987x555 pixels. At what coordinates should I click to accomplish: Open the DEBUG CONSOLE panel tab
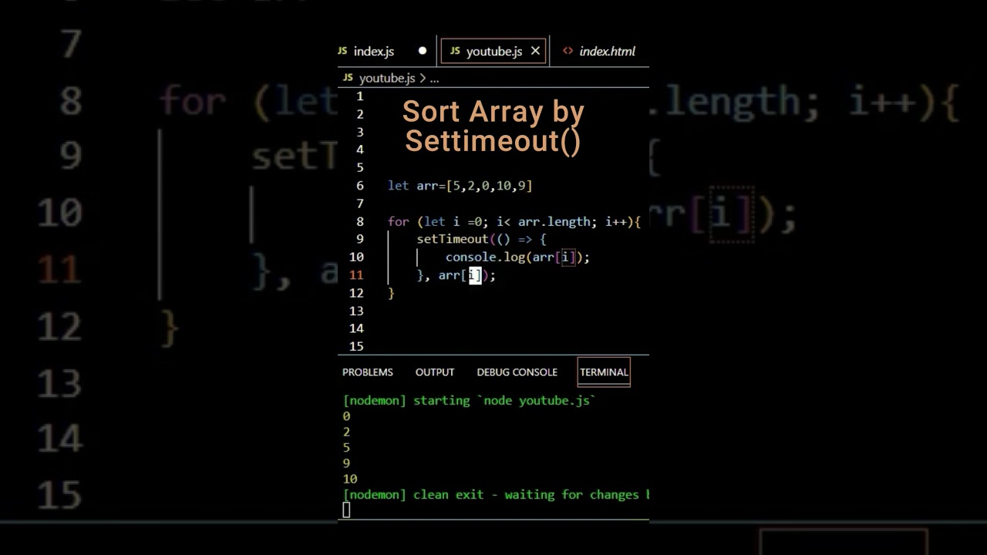point(517,372)
